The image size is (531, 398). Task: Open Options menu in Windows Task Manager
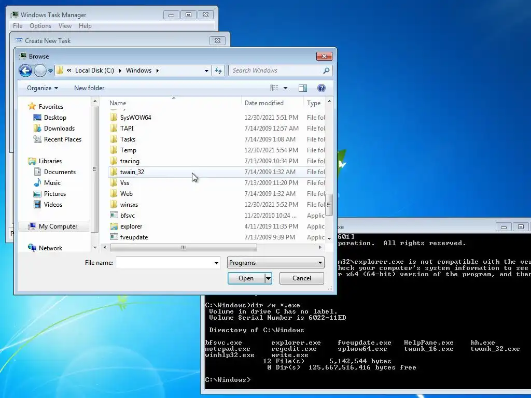40,26
